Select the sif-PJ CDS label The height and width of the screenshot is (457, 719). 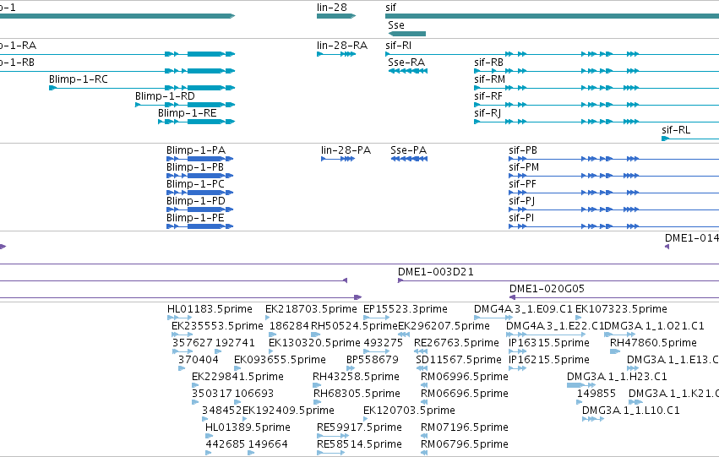click(x=521, y=201)
